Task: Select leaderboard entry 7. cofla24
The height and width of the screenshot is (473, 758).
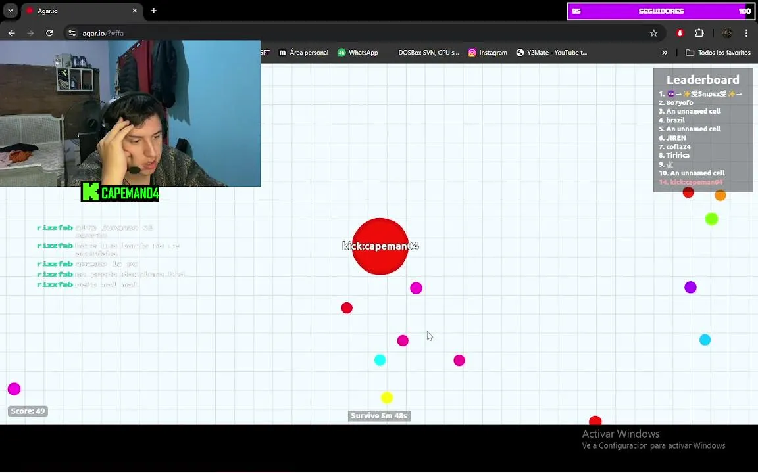Action: click(x=675, y=147)
